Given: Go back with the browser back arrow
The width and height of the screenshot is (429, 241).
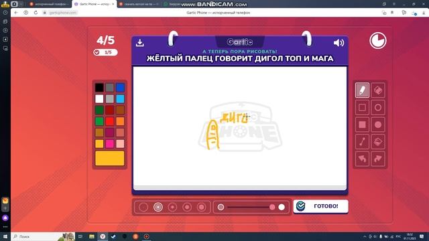Looking at the screenshot, I should [16, 13].
